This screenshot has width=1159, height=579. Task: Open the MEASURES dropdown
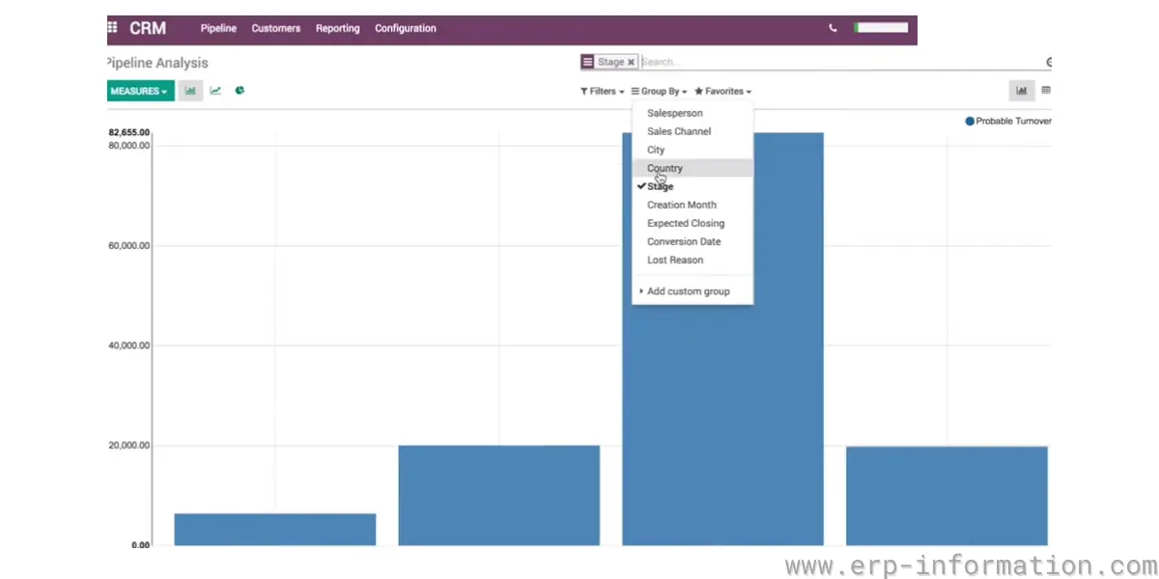(x=138, y=90)
